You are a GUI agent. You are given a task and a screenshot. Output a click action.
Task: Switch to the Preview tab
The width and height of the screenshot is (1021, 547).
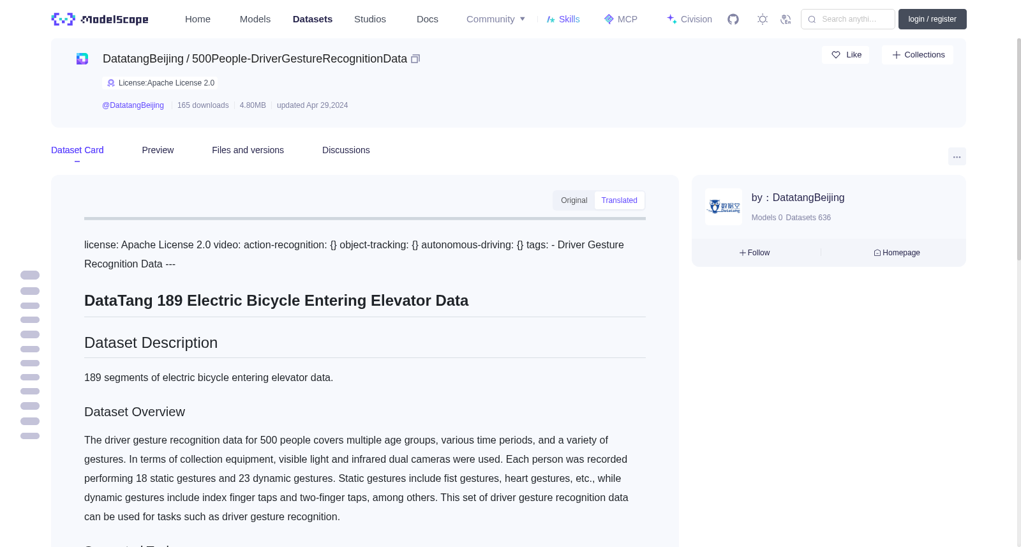tap(158, 150)
